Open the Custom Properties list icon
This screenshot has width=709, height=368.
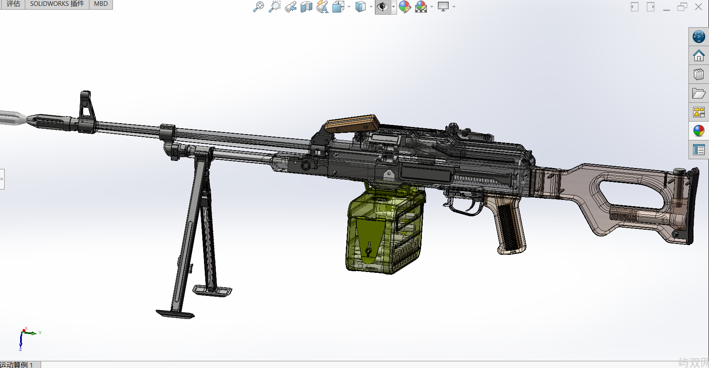699,150
